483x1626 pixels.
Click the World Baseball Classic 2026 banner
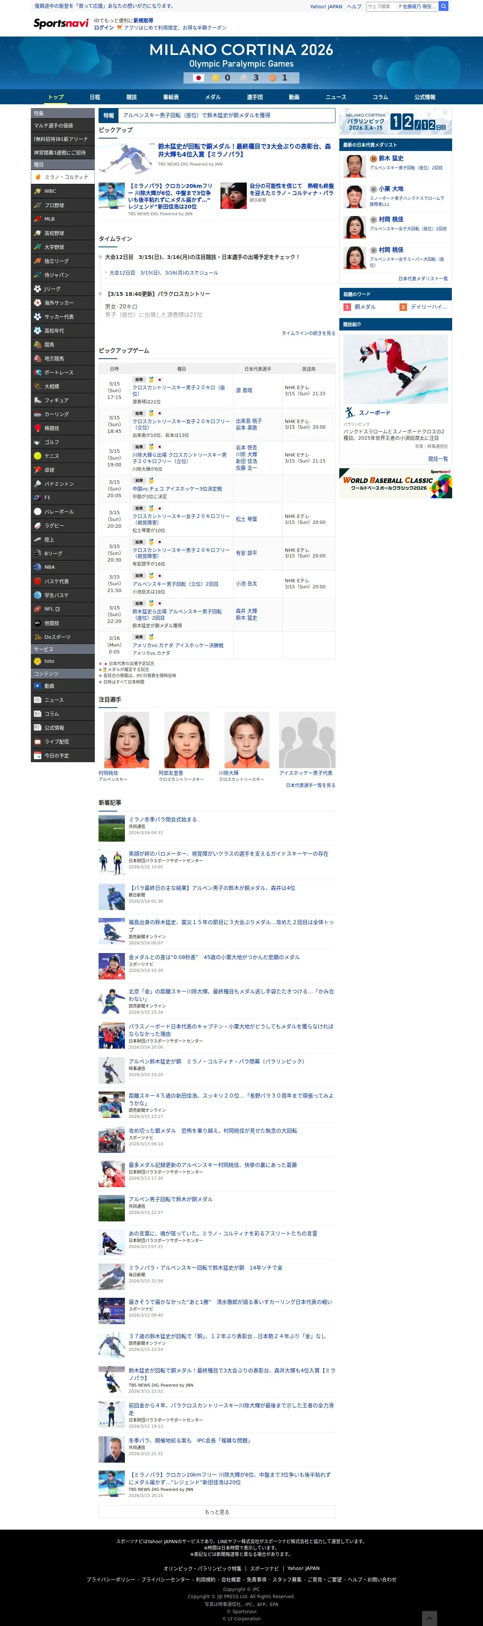(x=395, y=484)
